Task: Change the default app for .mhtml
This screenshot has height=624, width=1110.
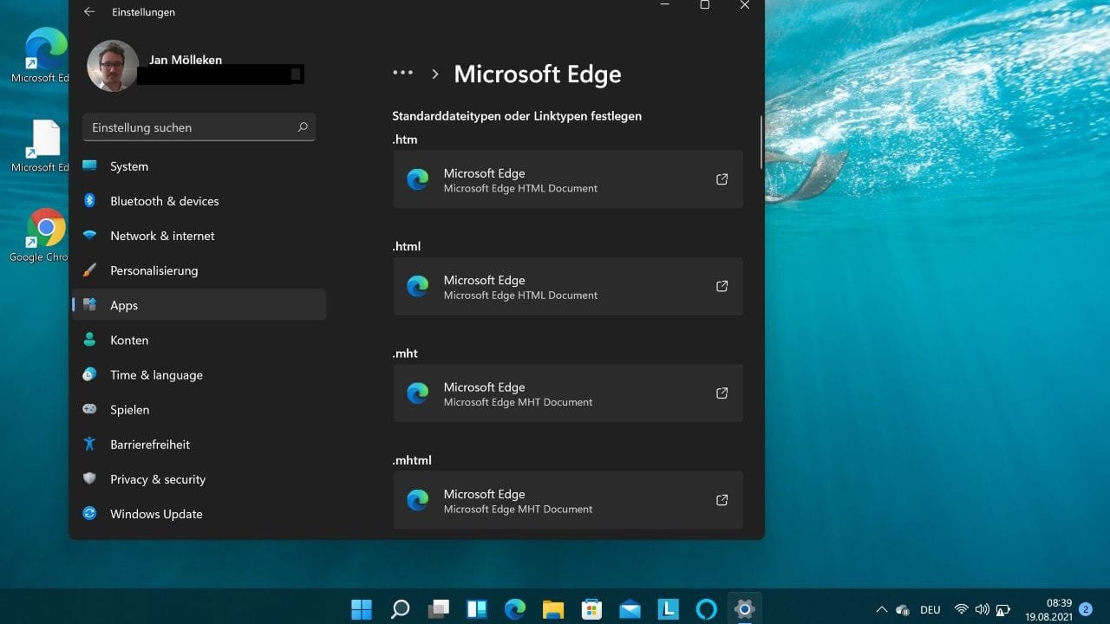Action: click(568, 500)
